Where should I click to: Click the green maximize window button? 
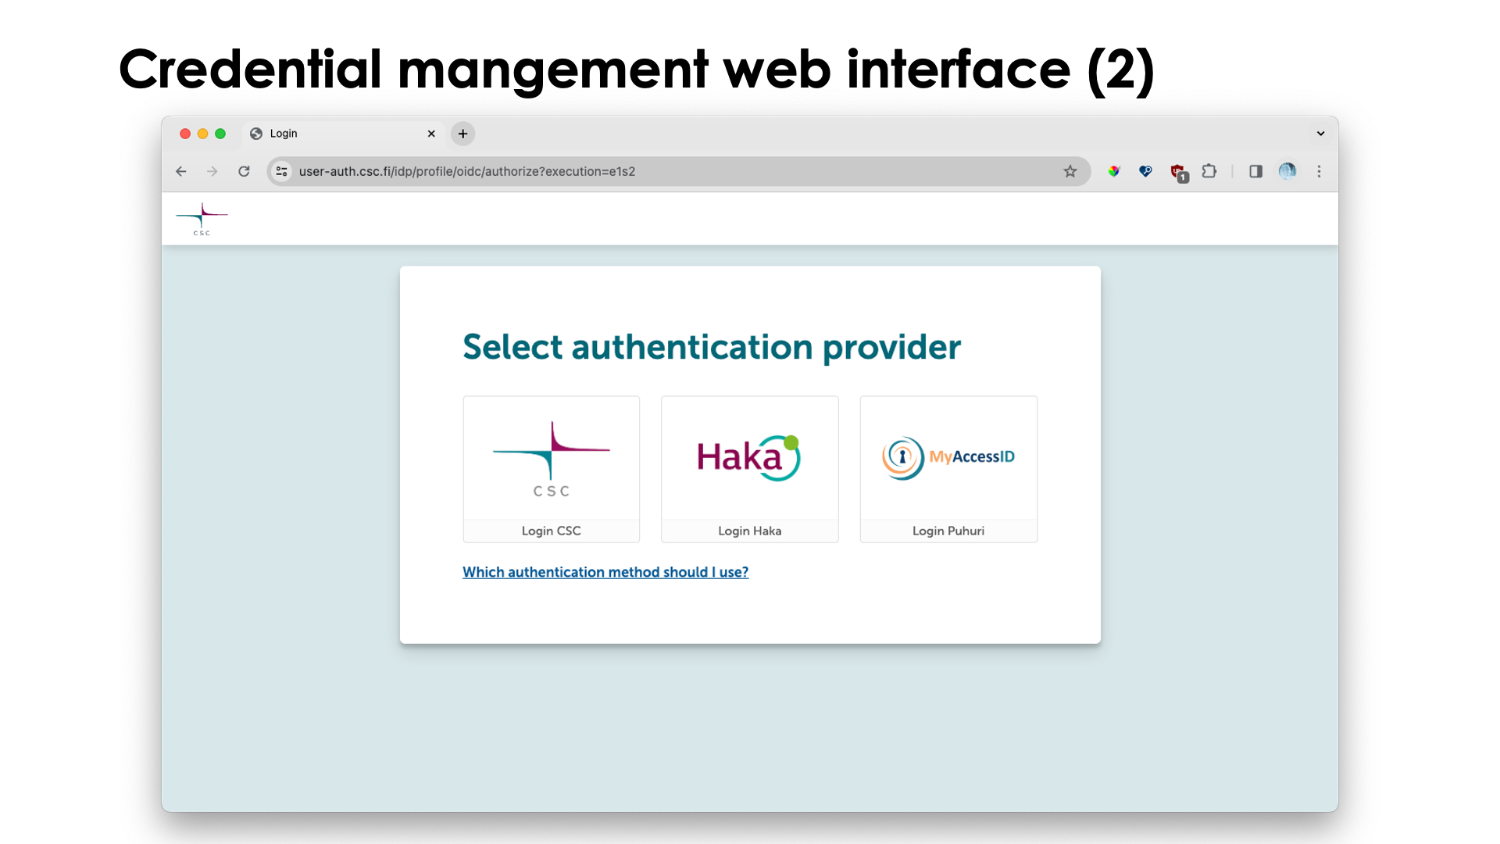(220, 134)
